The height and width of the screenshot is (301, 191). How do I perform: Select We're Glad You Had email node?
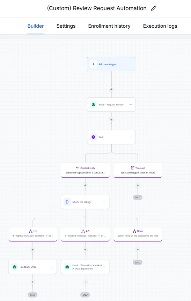(x=85, y=267)
